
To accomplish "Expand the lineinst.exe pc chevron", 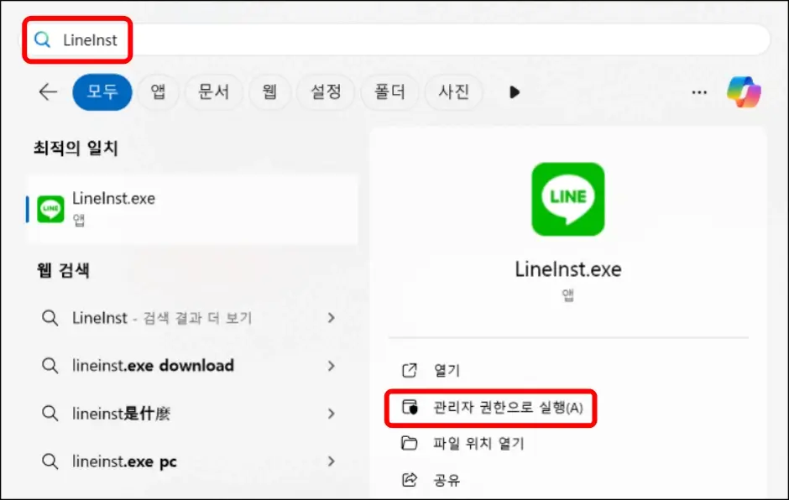I will [331, 461].
